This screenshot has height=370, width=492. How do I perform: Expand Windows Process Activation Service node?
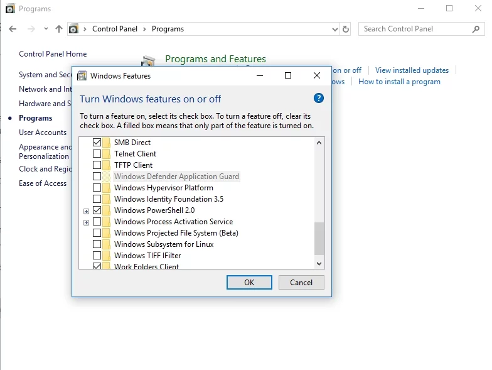(87, 222)
